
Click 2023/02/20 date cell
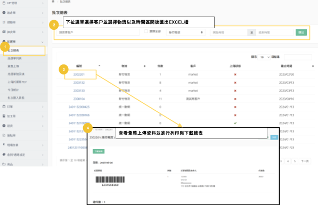click(287, 75)
